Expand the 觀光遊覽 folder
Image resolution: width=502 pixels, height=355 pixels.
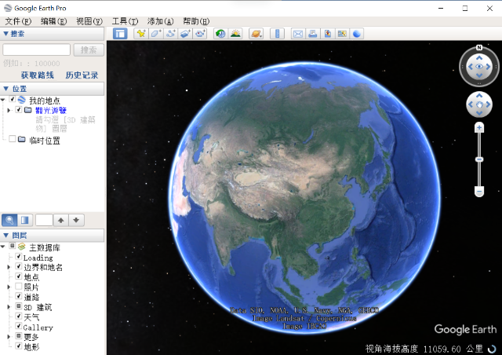click(x=9, y=110)
